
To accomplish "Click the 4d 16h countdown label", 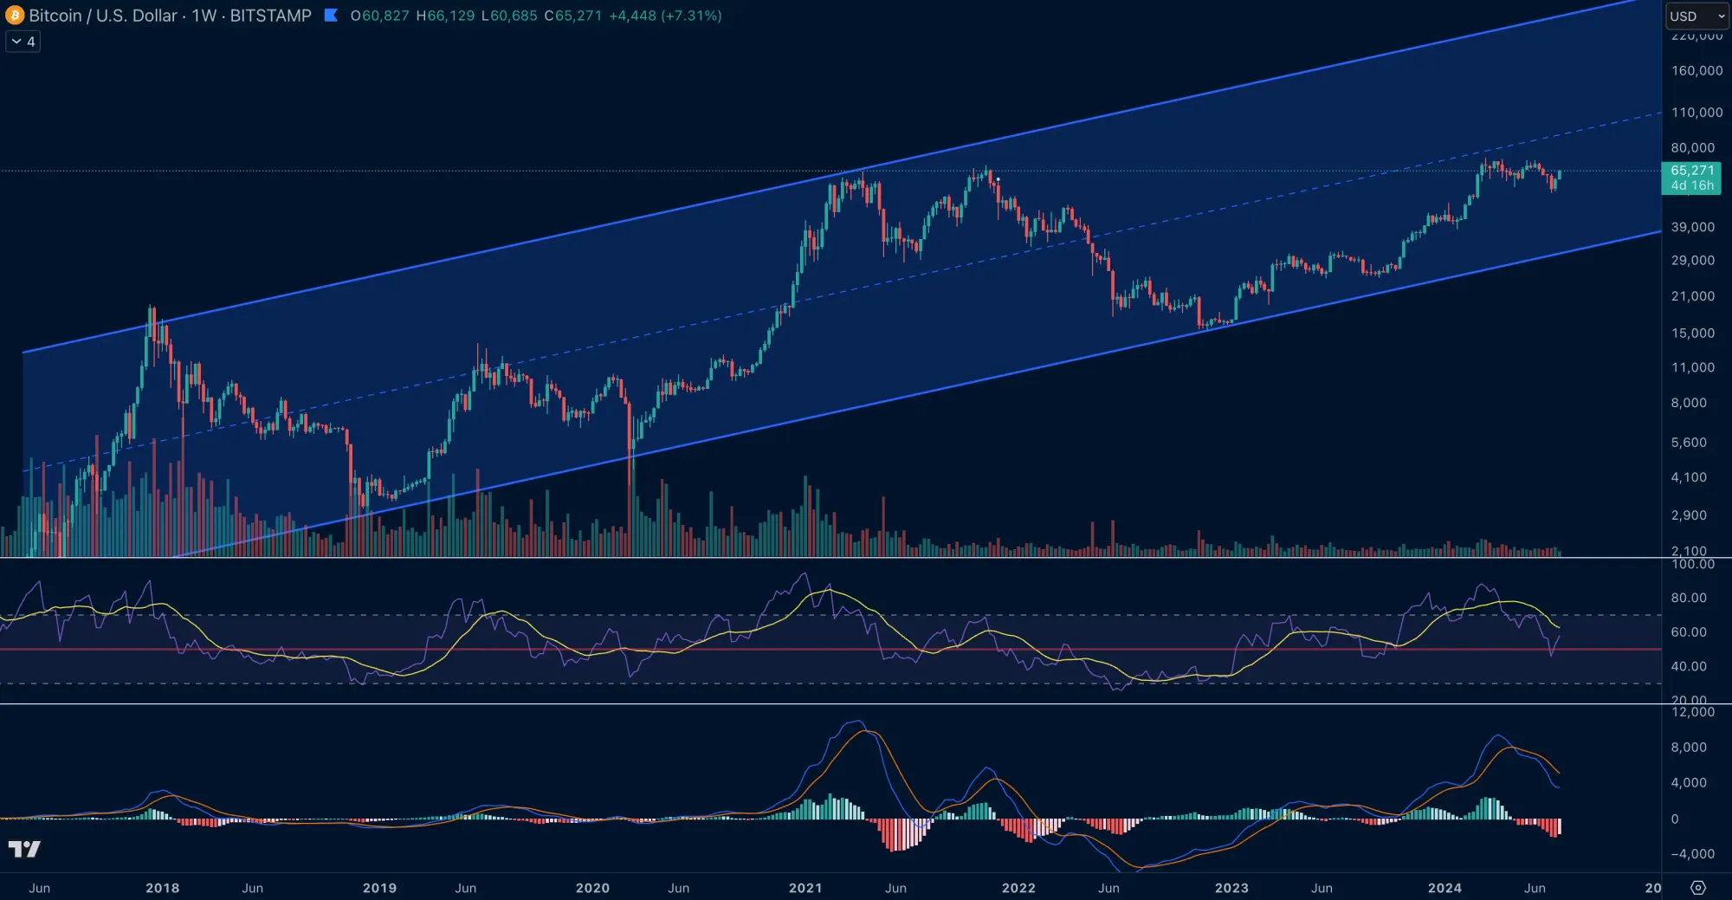I will coord(1692,185).
